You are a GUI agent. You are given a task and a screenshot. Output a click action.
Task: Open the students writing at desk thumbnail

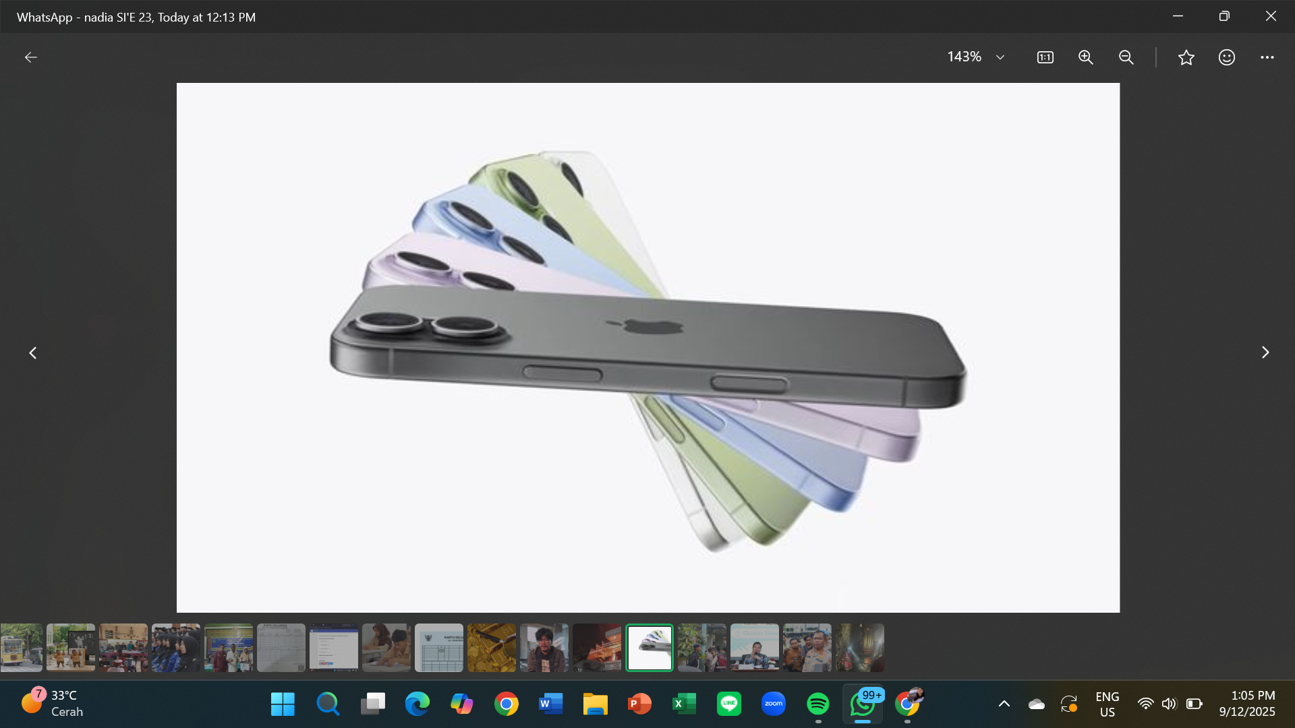pyautogui.click(x=386, y=648)
